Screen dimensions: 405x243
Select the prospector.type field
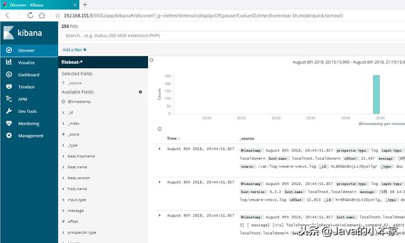pyautogui.click(x=82, y=232)
